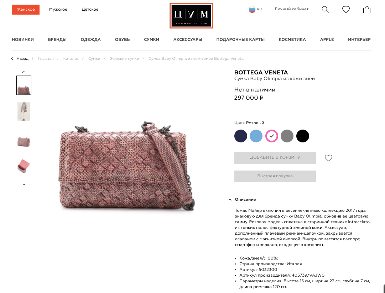Show next thumbnails with down chevron

(24, 184)
